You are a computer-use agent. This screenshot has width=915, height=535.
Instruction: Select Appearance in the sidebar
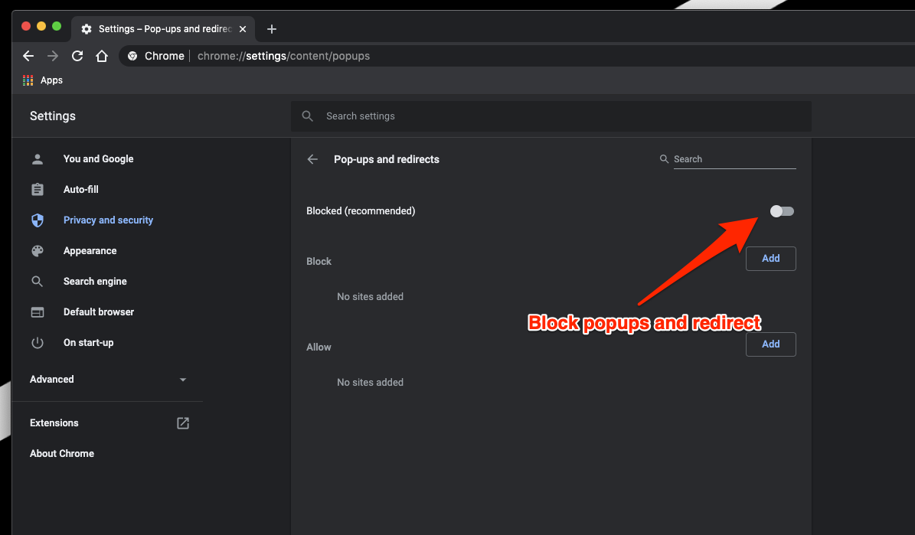(90, 251)
